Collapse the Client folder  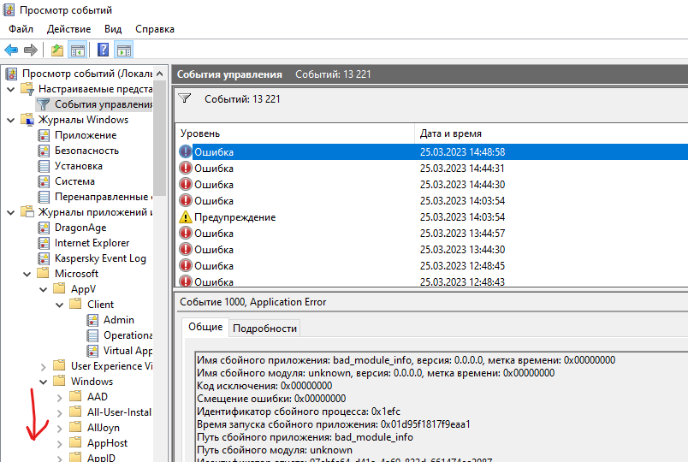pos(60,305)
